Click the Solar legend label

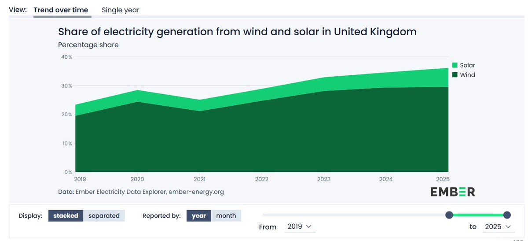[467, 65]
